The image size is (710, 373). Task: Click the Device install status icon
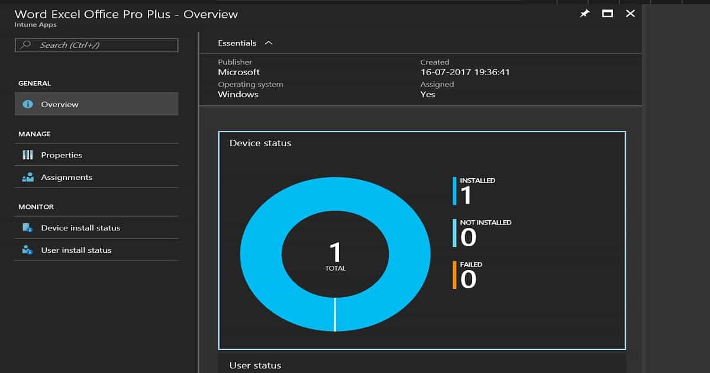pyautogui.click(x=27, y=228)
